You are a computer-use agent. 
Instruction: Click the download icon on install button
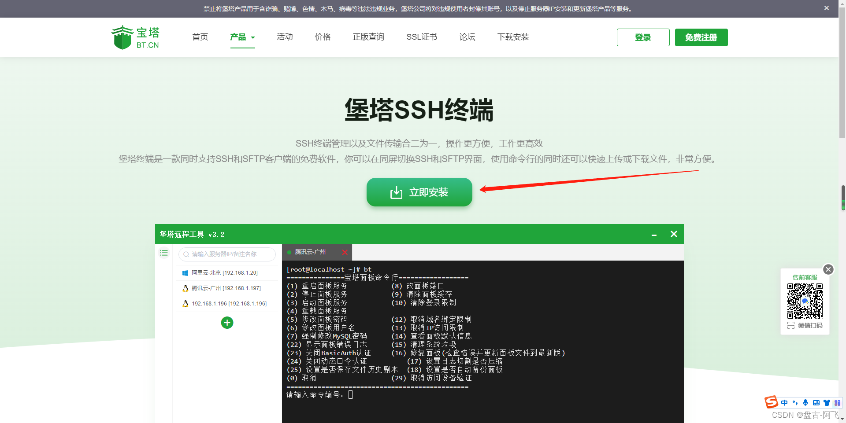(x=396, y=192)
